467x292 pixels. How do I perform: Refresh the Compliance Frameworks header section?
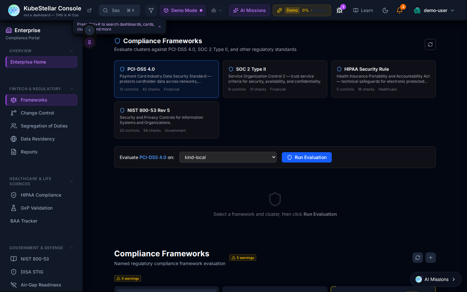[430, 44]
